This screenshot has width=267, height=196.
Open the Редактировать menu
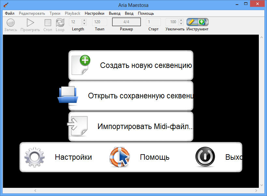pyautogui.click(x=32, y=13)
